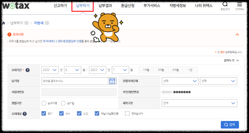The height and width of the screenshot is (133, 249).
Task: Go to home via breadcrumb house icon
Action: [4, 23]
